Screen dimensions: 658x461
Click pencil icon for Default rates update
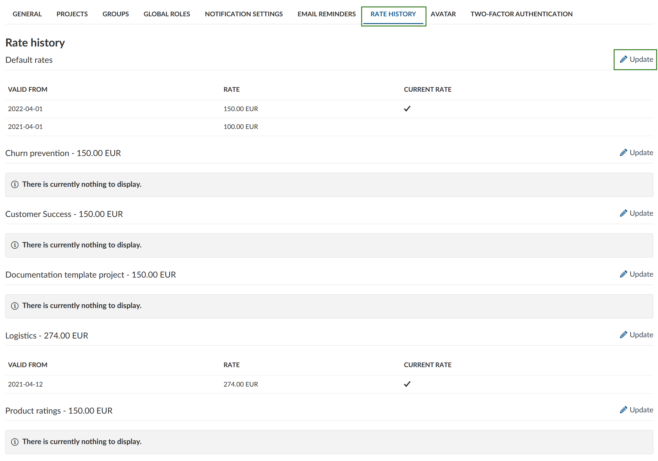pos(623,59)
